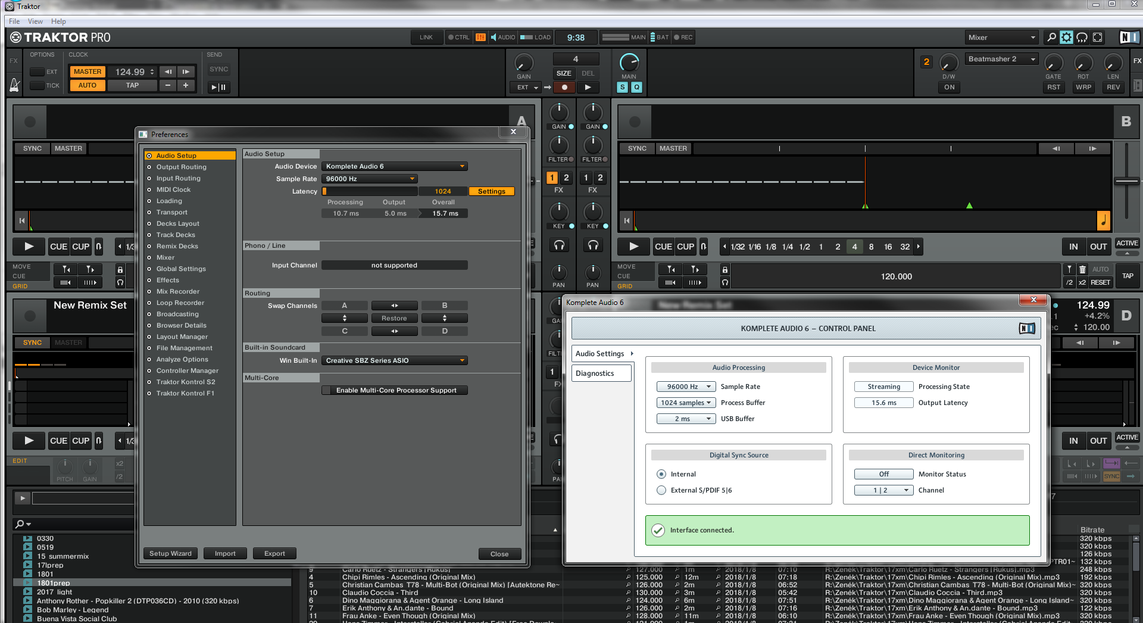Click the orange note icon on Deck B
Image resolution: width=1143 pixels, height=623 pixels.
[x=1103, y=220]
